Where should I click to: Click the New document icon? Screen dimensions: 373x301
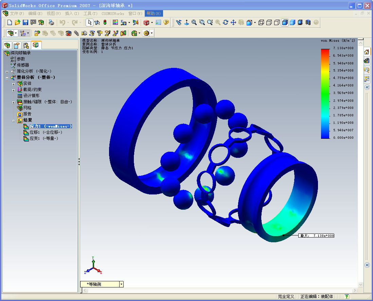click(10, 23)
